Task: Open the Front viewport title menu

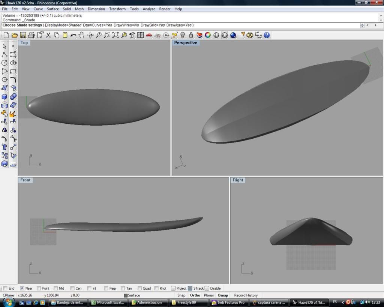Action: 25,180
